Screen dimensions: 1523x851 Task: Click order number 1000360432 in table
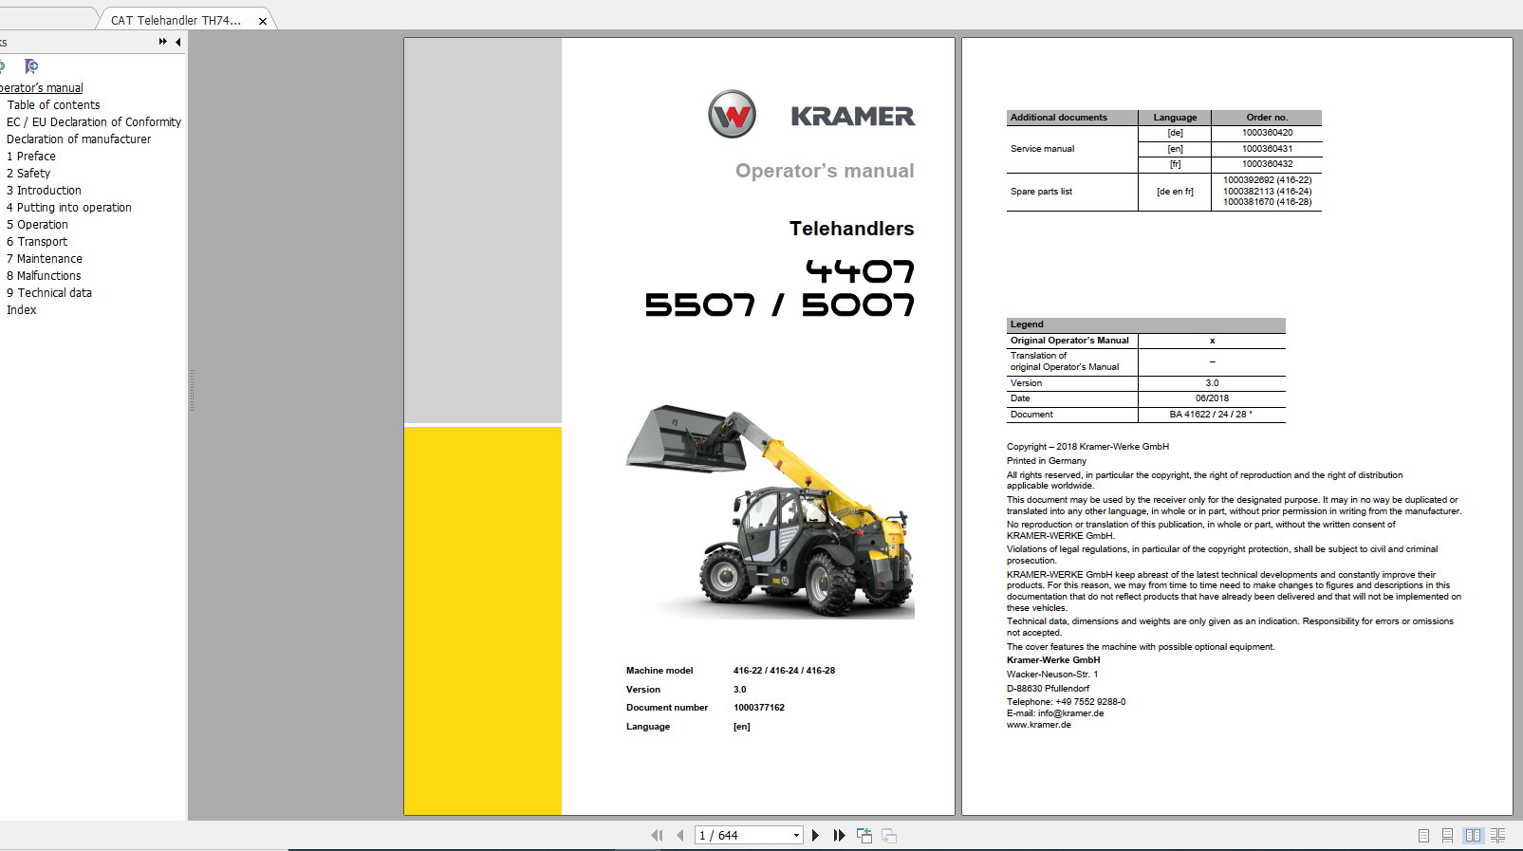pyautogui.click(x=1267, y=164)
